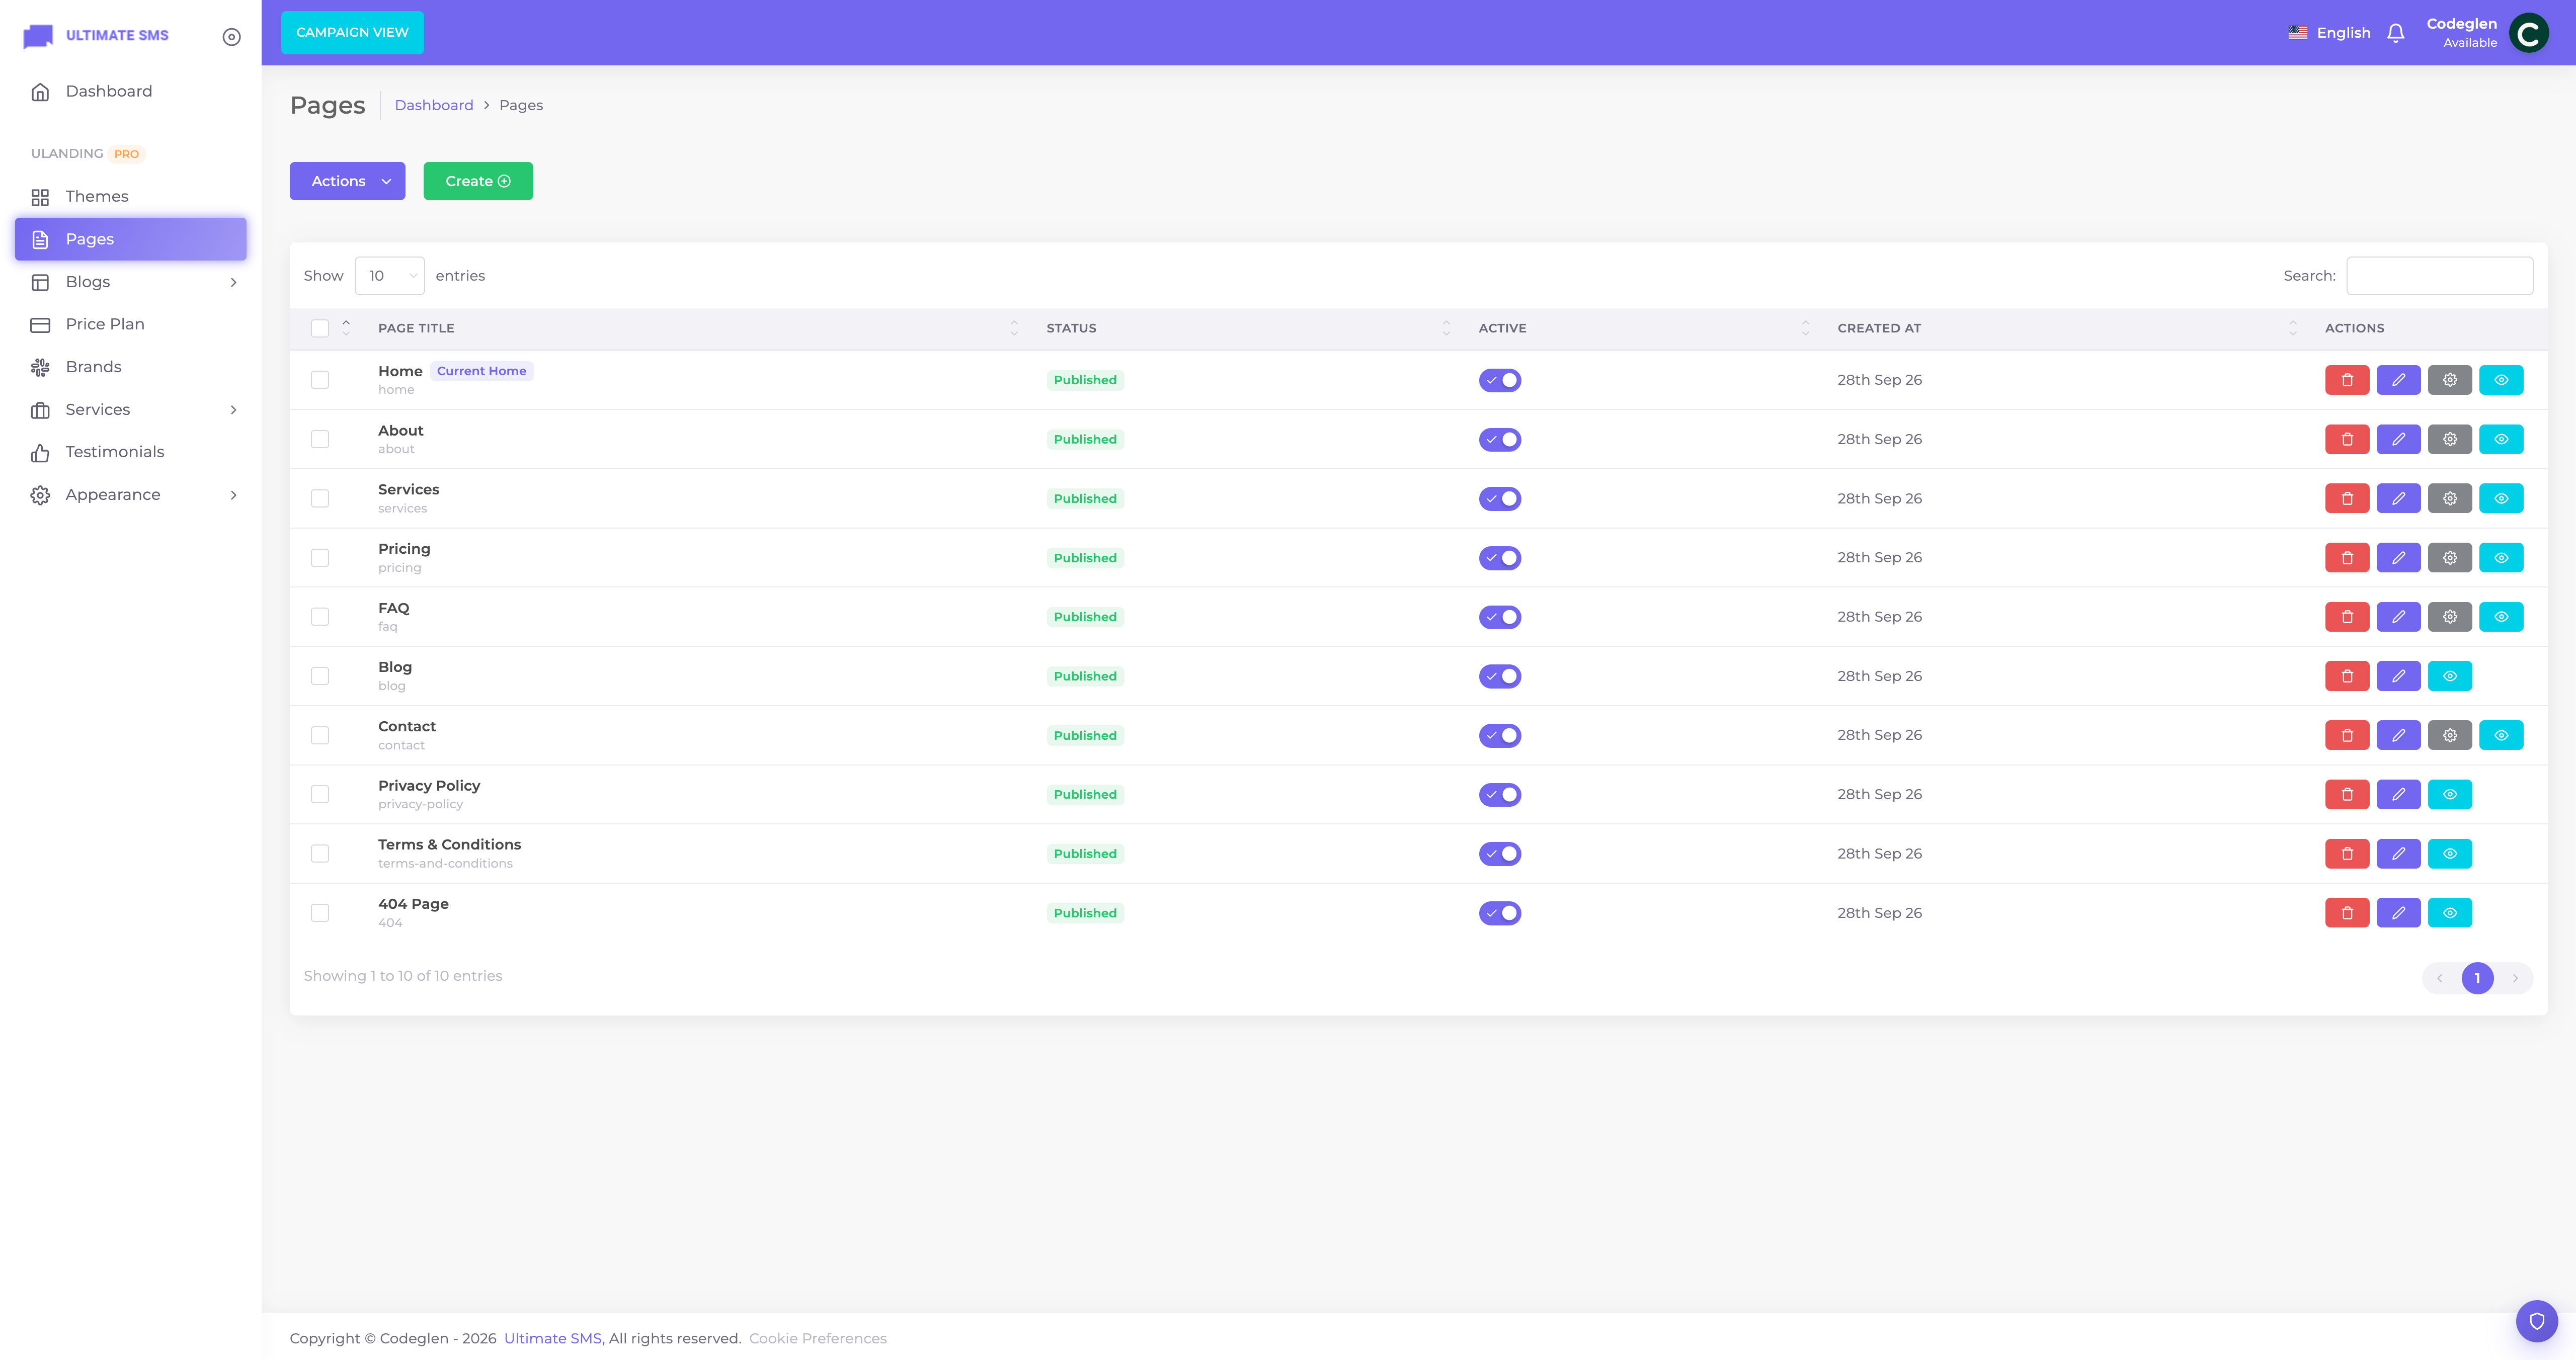2576x1360 pixels.
Task: Disable the Services page active switch
Action: (x=1499, y=498)
